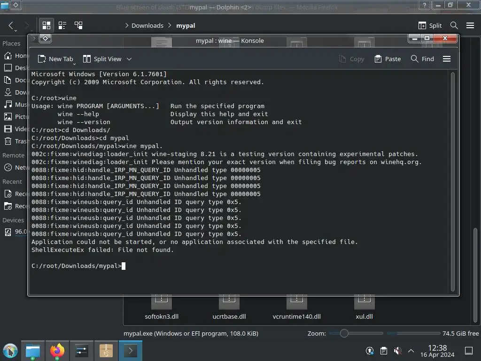Open Firefox from taskbar

[57, 351]
